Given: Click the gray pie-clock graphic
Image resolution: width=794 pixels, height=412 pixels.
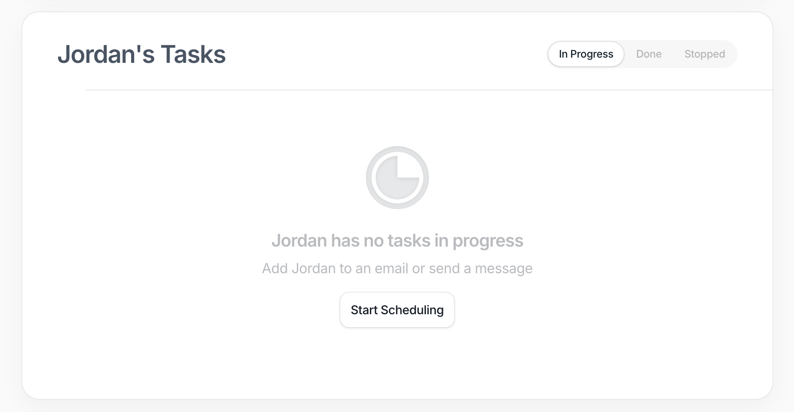Looking at the screenshot, I should pos(397,178).
